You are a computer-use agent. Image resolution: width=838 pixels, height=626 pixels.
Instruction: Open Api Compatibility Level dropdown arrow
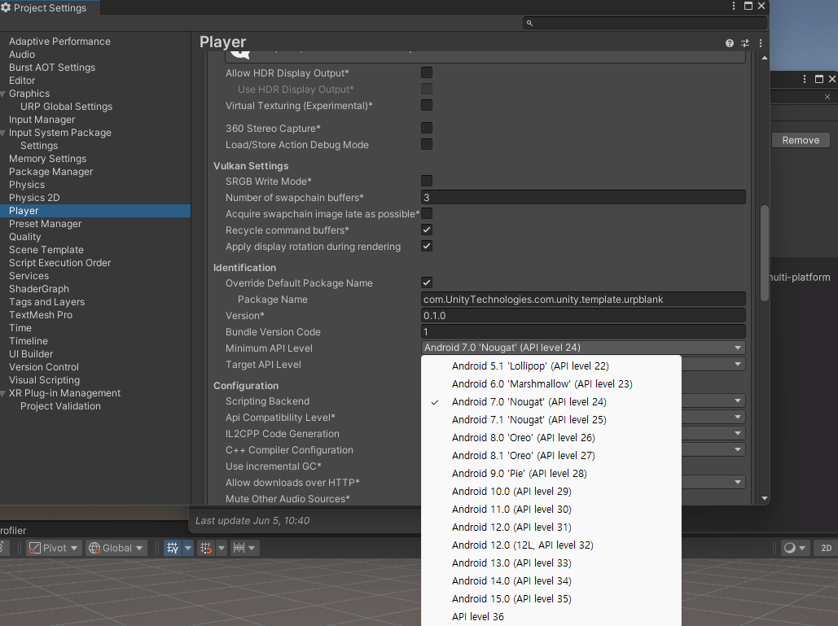pyautogui.click(x=738, y=417)
